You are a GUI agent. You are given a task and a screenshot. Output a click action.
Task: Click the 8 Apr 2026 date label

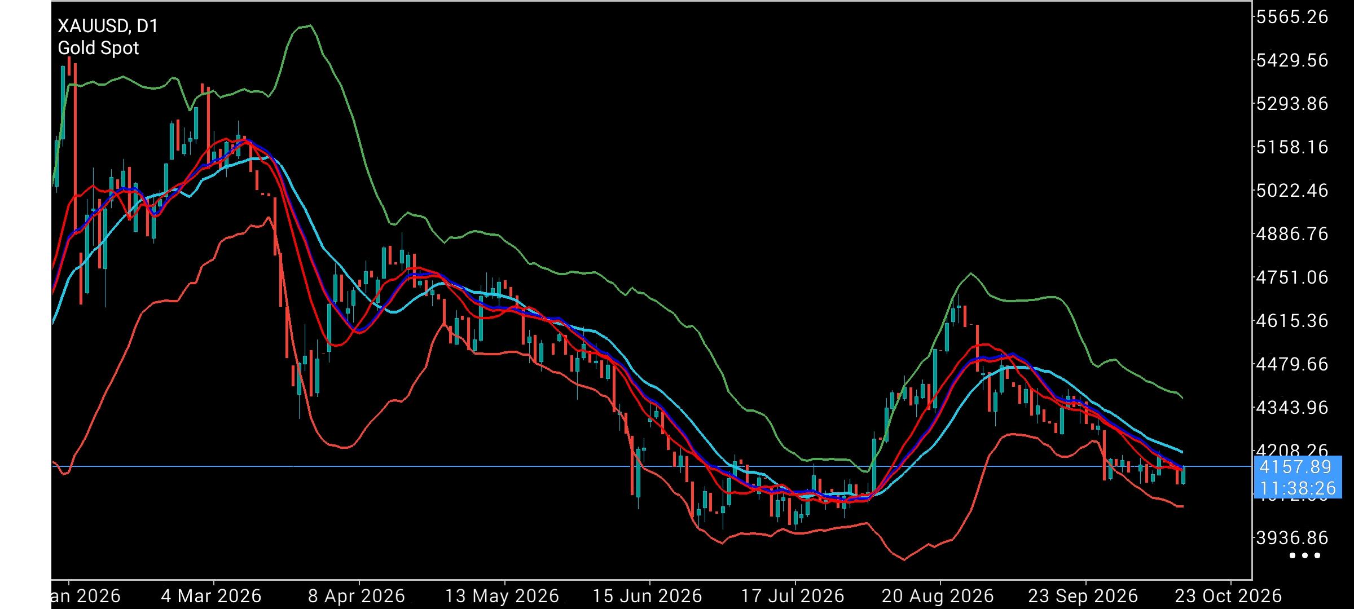(357, 596)
